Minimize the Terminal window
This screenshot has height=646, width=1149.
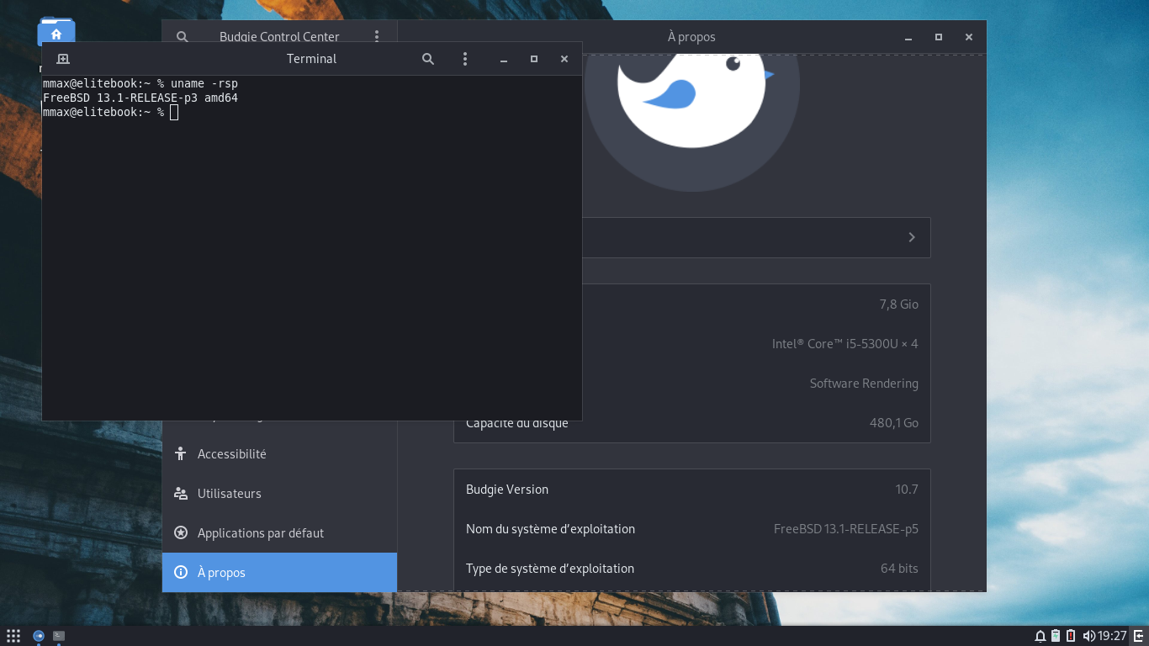pos(504,59)
